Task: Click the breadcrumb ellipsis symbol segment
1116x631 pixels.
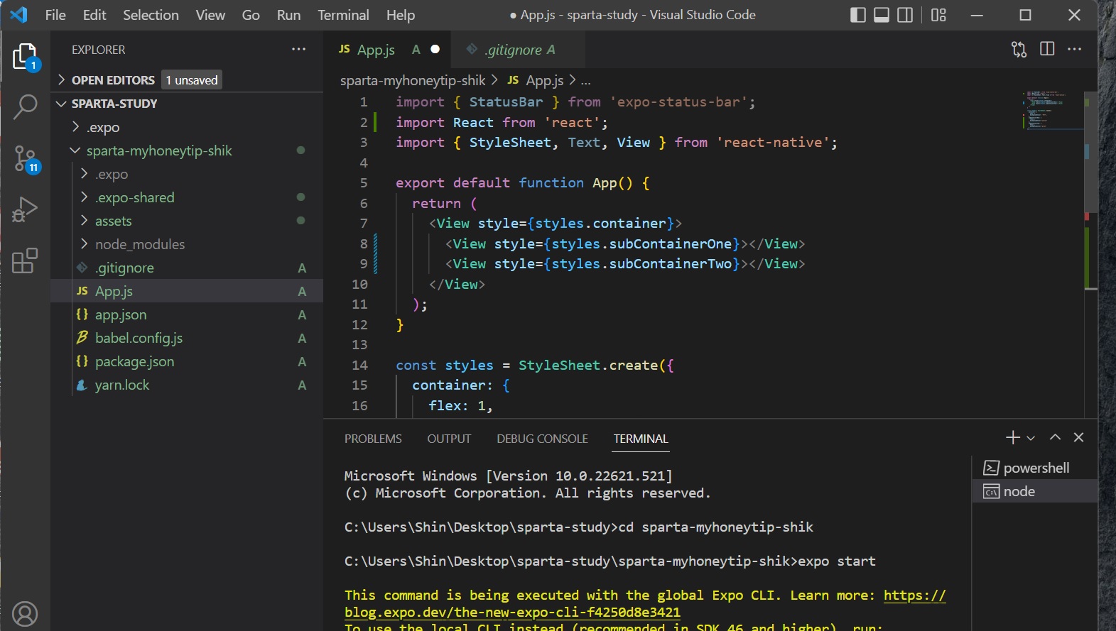Action: coord(586,81)
